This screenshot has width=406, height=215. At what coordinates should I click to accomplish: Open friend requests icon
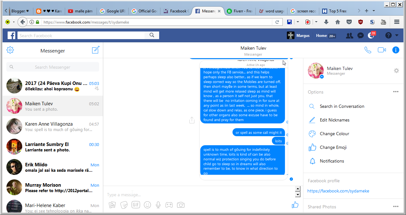[349, 36]
